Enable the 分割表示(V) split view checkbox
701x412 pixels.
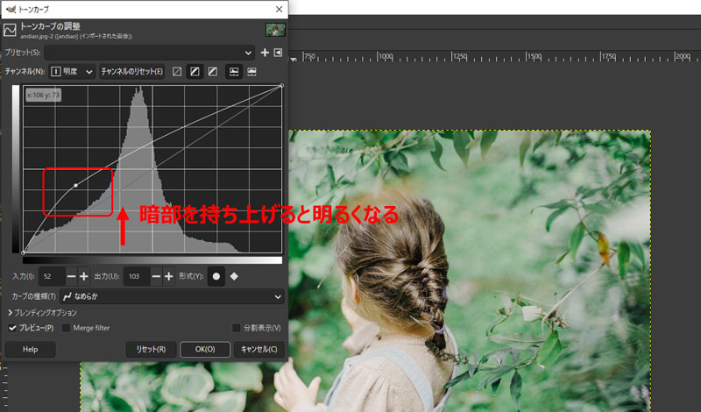point(237,328)
